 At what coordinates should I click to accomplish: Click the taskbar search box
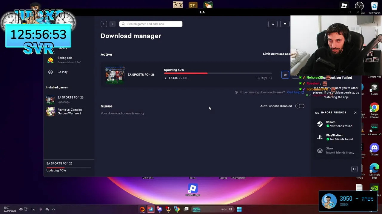point(212,209)
